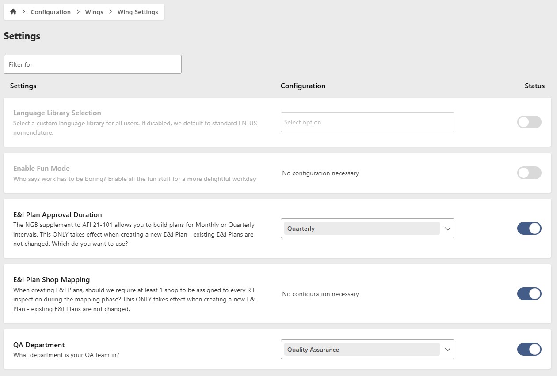Open the Select option language dropdown
Viewport: 557px width, 376px height.
tap(367, 122)
